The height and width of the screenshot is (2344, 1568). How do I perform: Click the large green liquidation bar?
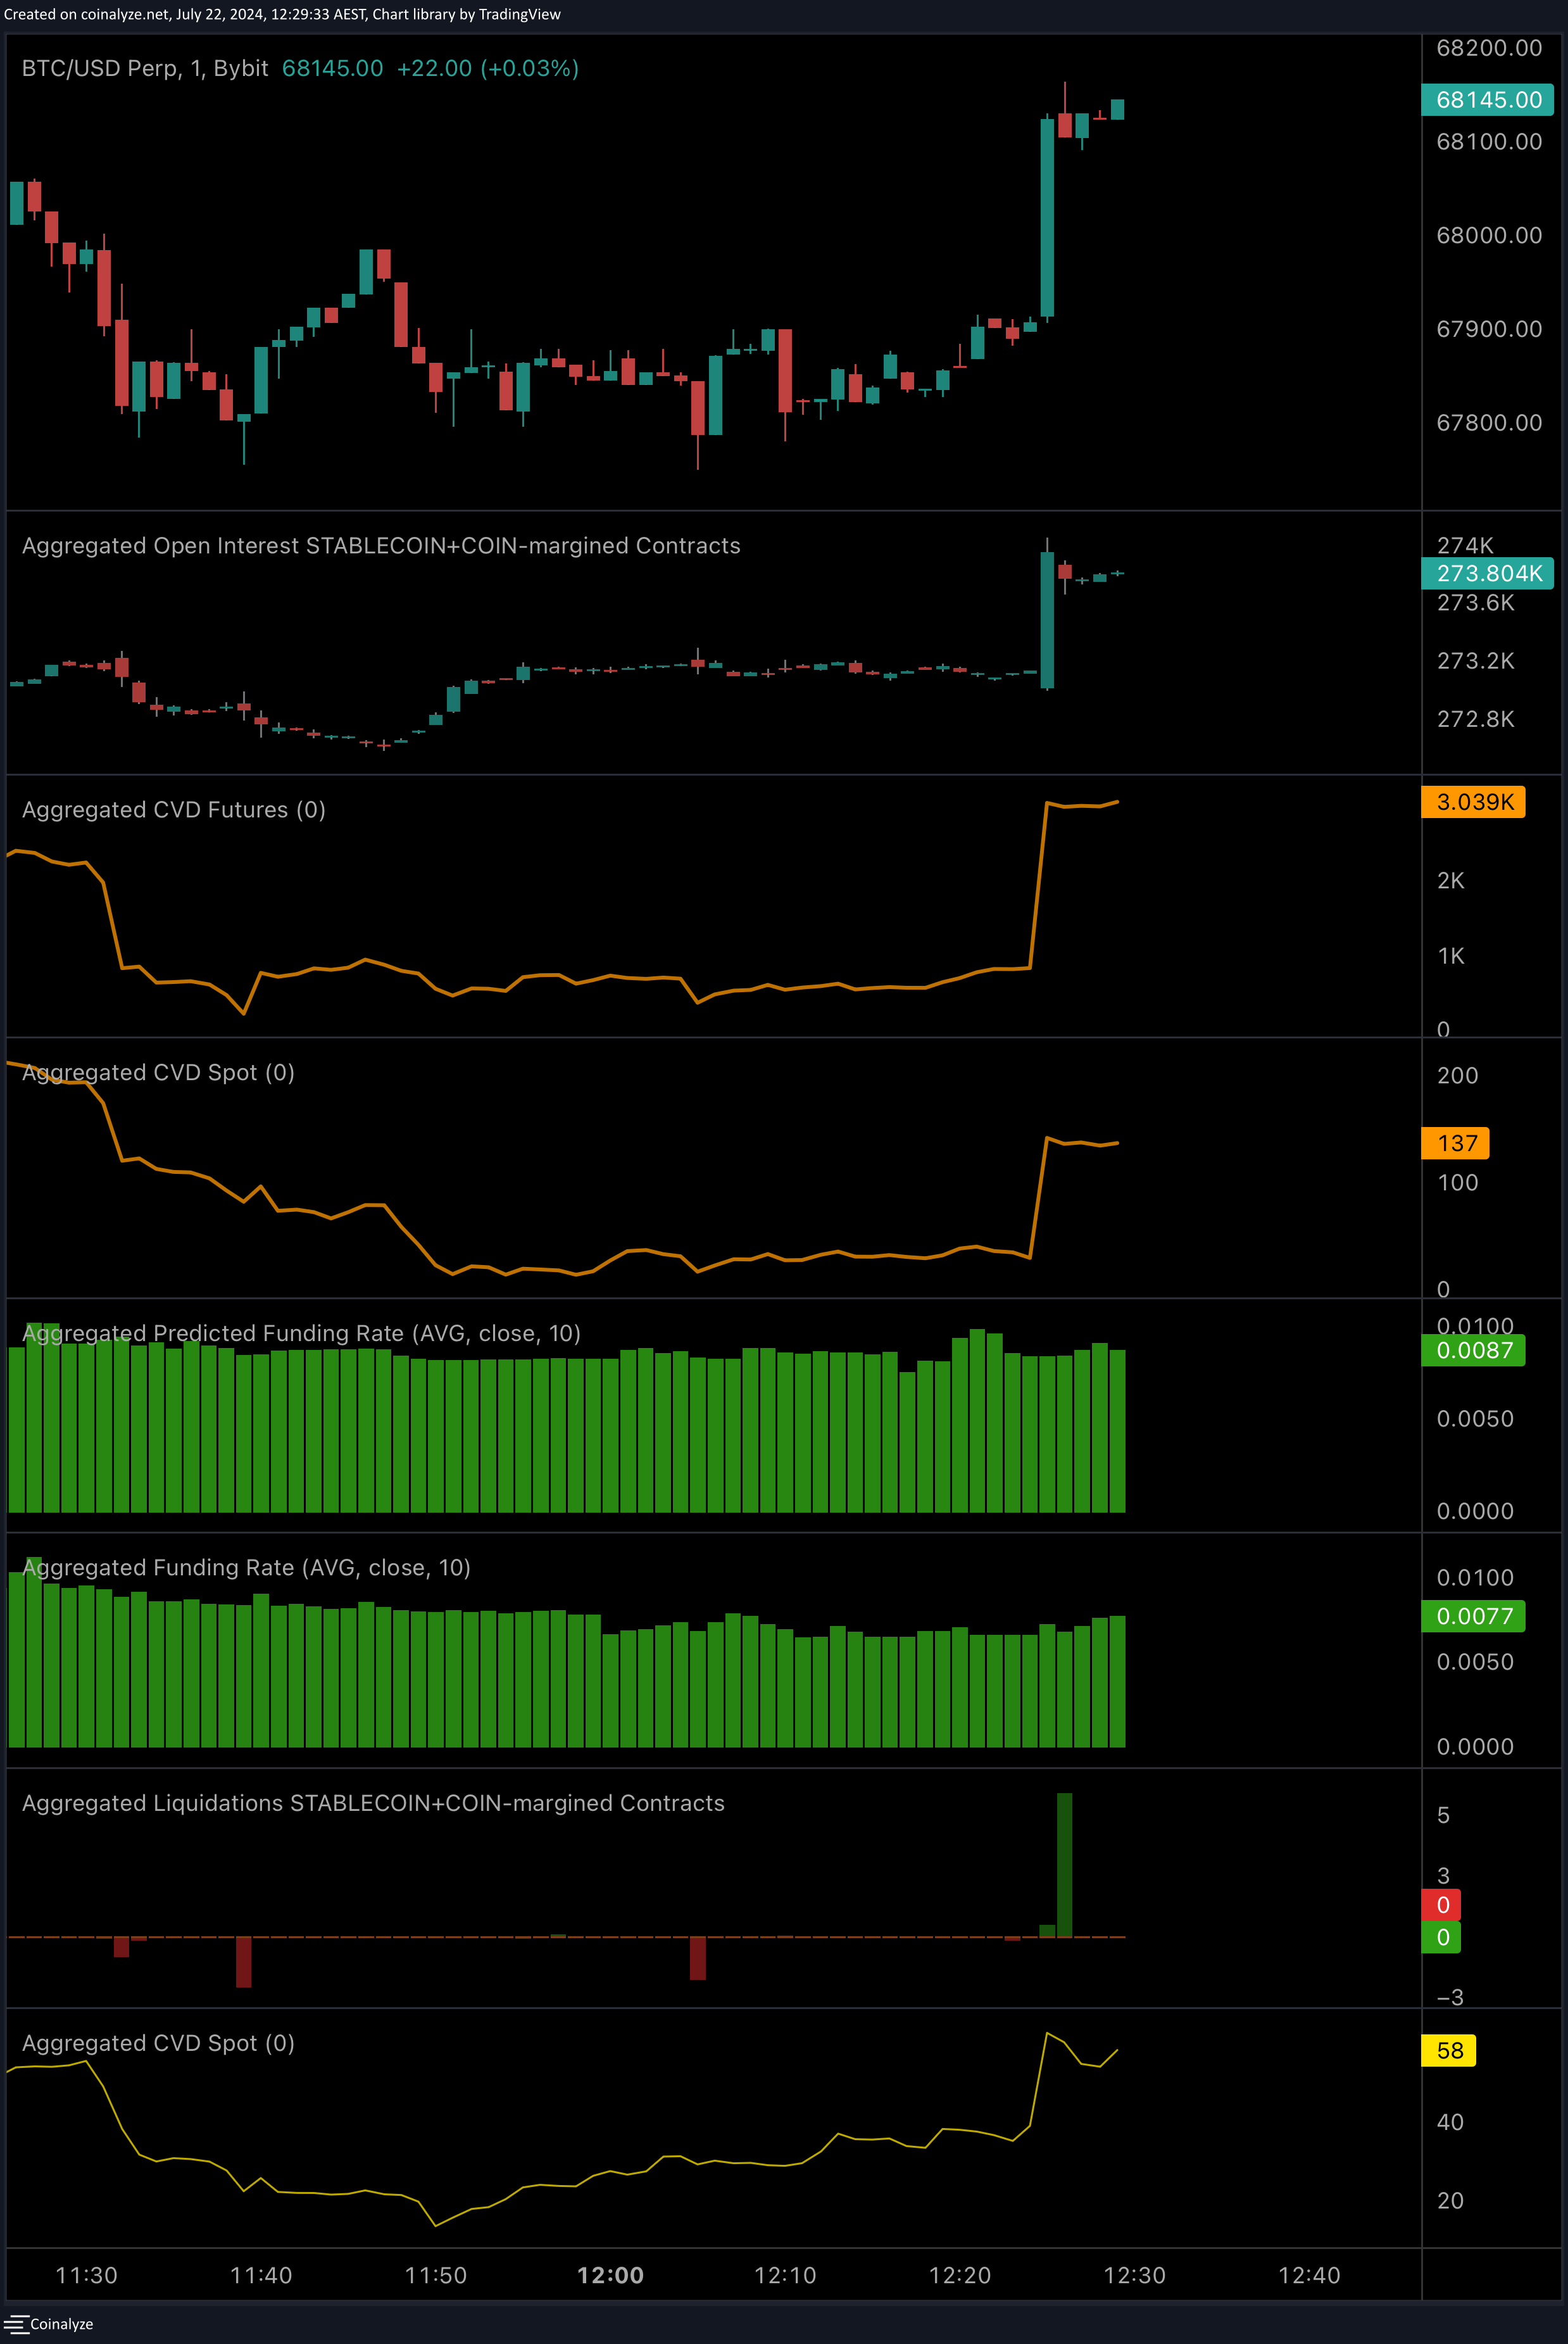(x=1064, y=1865)
